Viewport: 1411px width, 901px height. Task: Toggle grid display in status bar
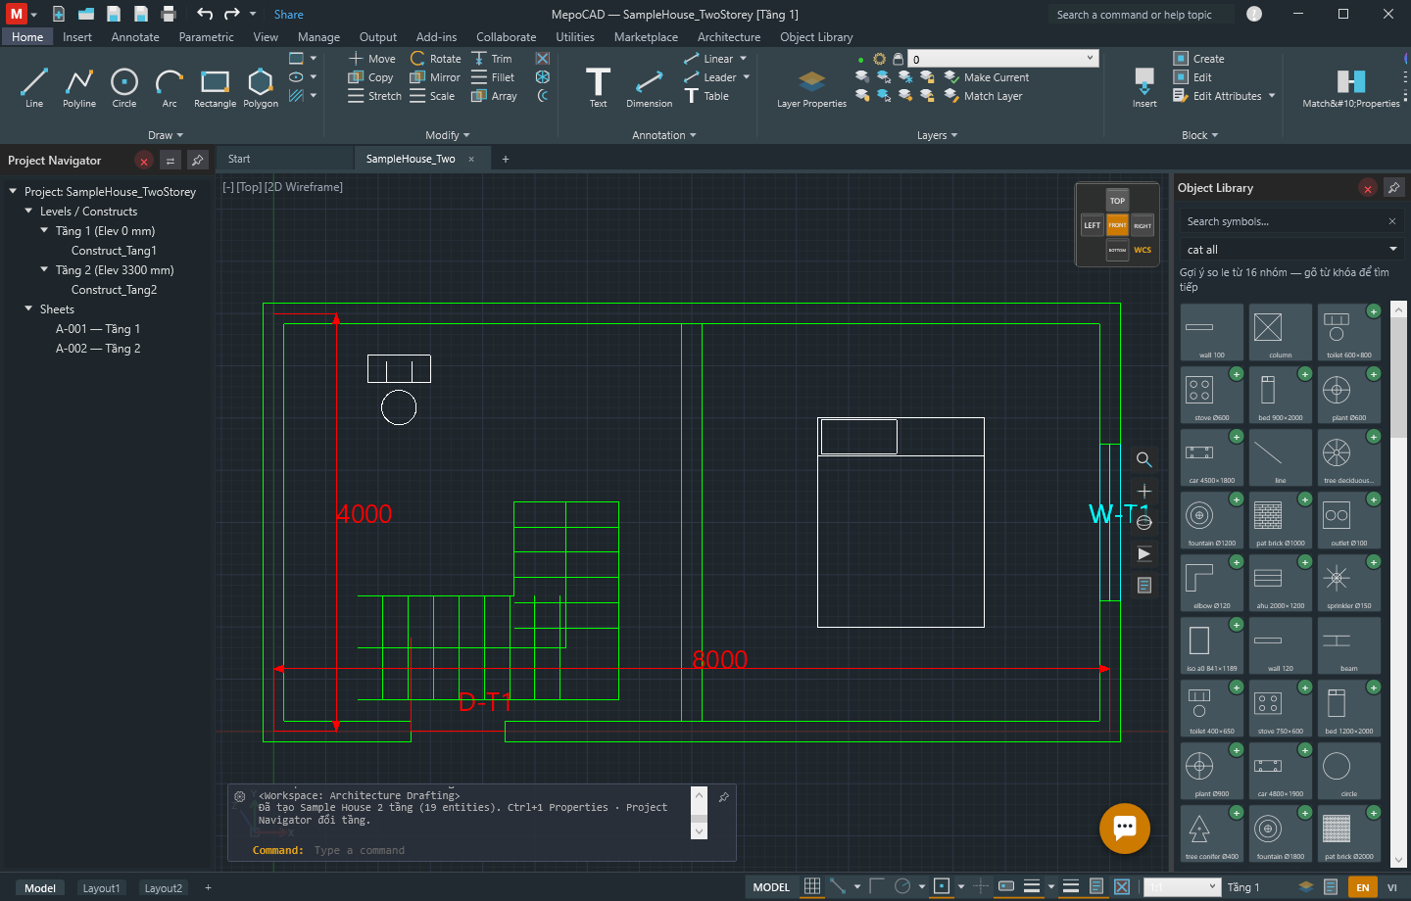(x=812, y=886)
